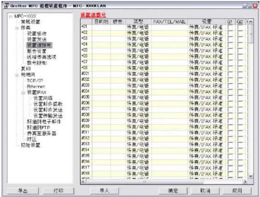Open TCP/IP settings in the tree
This screenshot has height=197, width=260.
35,81
